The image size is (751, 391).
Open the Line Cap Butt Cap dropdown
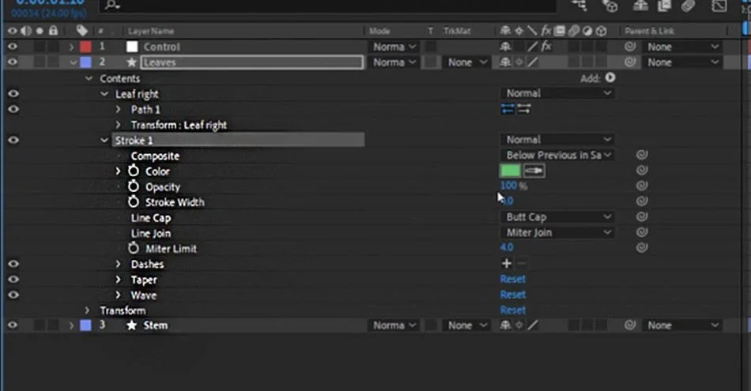tap(558, 216)
